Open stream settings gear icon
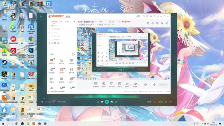Screen dimensions: 224x126 tap(155, 85)
